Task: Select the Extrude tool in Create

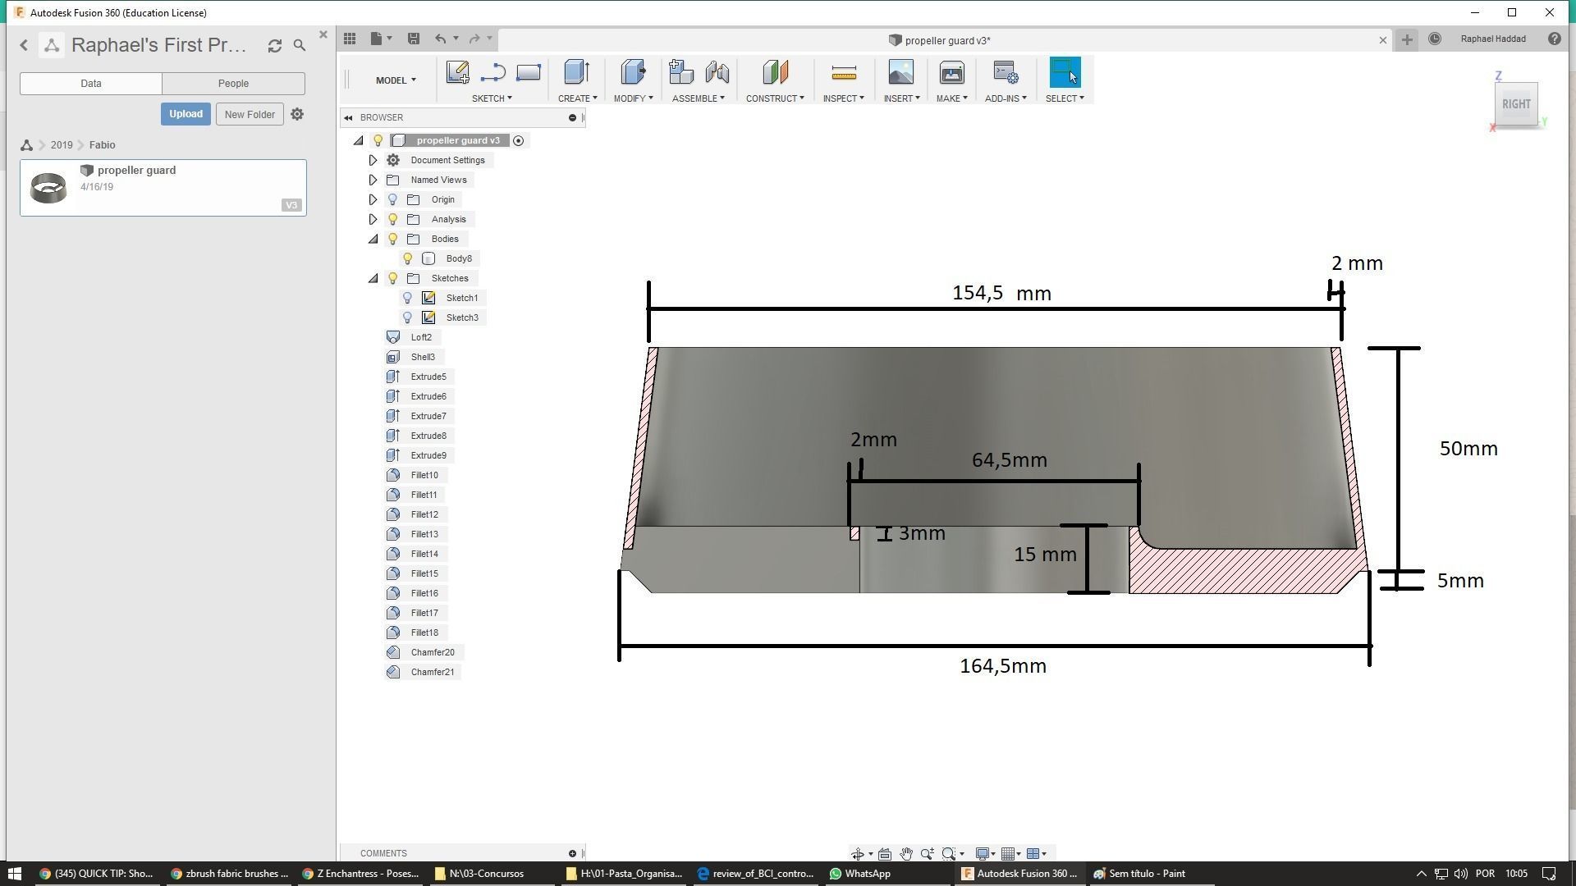Action: [576, 73]
